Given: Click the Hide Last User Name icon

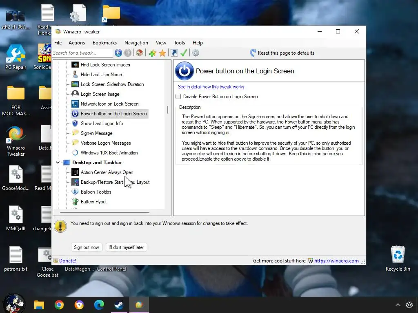Looking at the screenshot, I should [75, 75].
